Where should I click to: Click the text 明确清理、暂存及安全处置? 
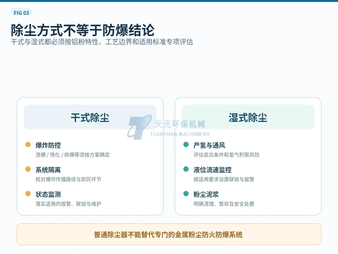224,204
